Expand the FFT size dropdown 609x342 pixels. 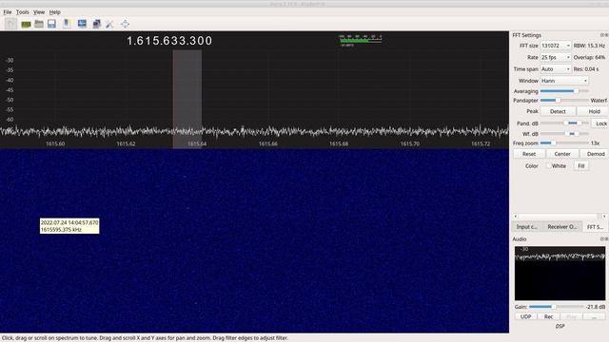[x=556, y=46]
